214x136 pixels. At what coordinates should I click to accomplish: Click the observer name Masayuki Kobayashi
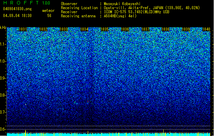122,4
